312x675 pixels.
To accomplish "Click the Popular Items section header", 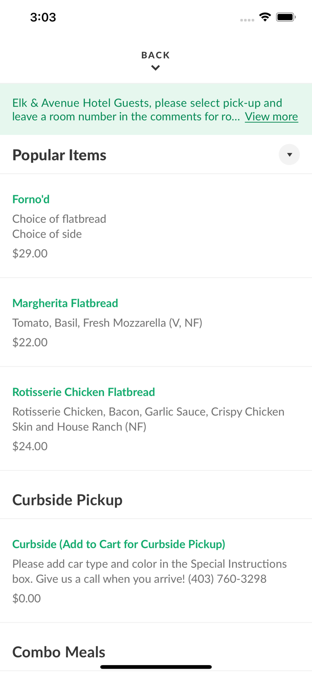I will pyautogui.click(x=59, y=155).
